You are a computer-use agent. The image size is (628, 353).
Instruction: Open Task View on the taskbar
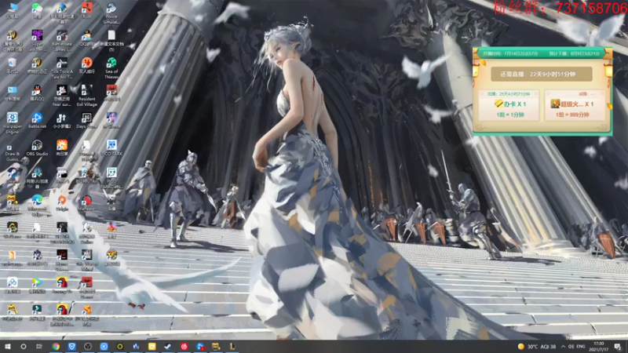[x=38, y=346]
